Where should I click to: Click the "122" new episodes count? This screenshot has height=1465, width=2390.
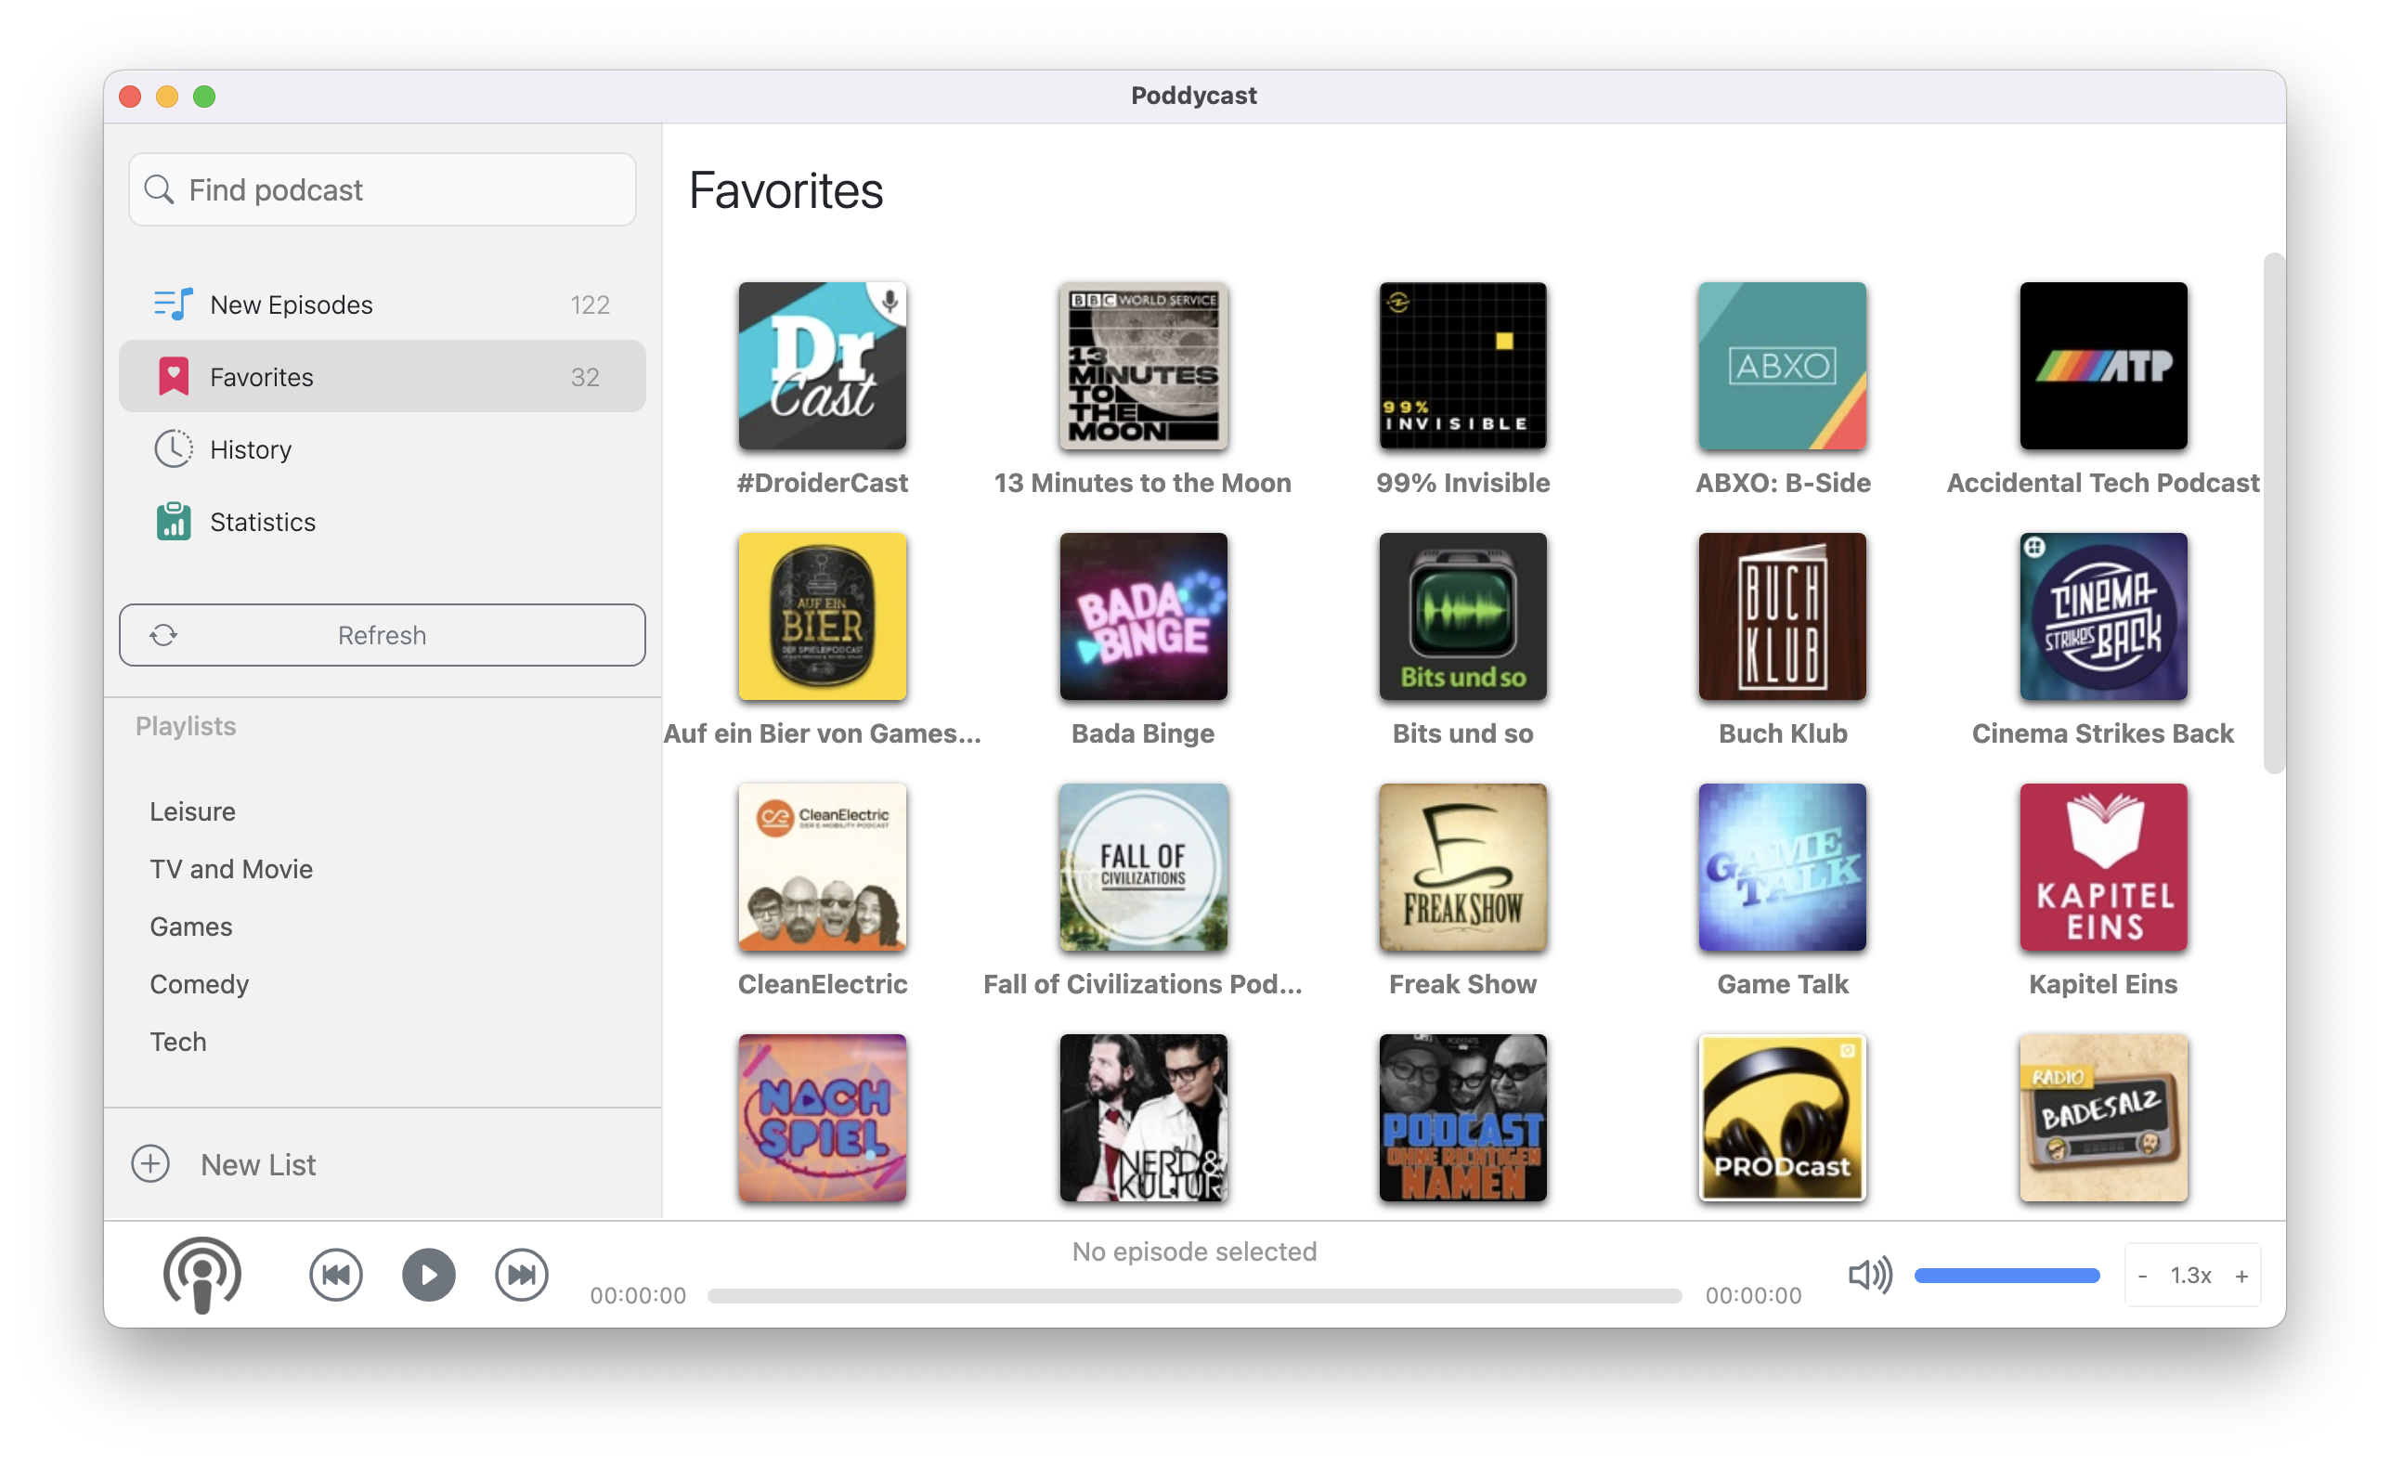click(590, 305)
